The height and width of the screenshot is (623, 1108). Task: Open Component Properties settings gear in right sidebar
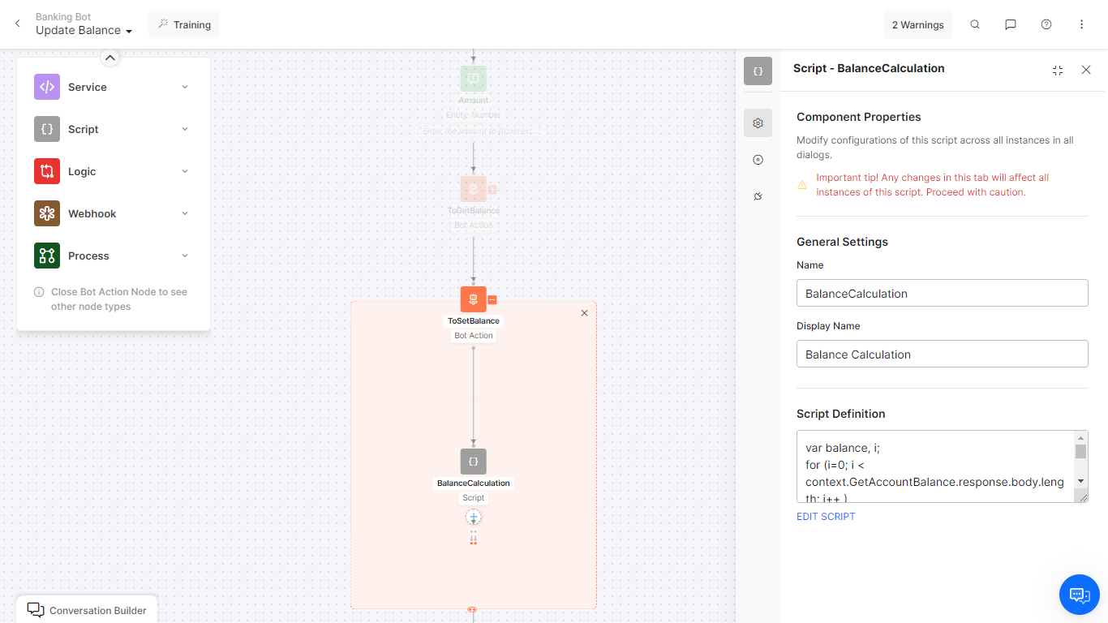coord(757,122)
